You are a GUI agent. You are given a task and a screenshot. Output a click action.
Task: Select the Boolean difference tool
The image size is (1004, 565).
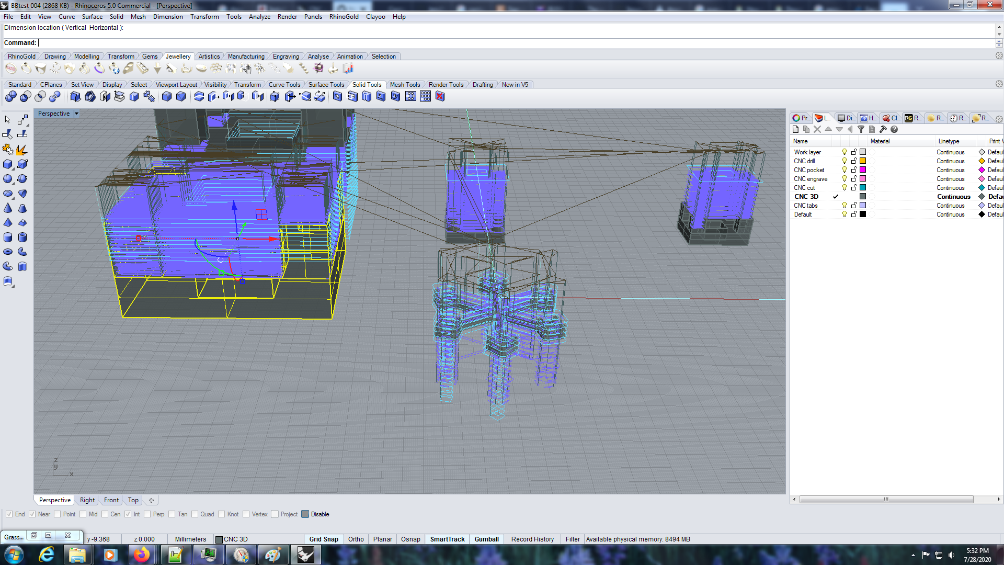[26, 96]
